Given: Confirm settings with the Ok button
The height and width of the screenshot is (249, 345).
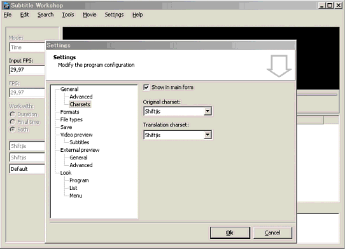Looking at the screenshot, I should click(x=230, y=232).
